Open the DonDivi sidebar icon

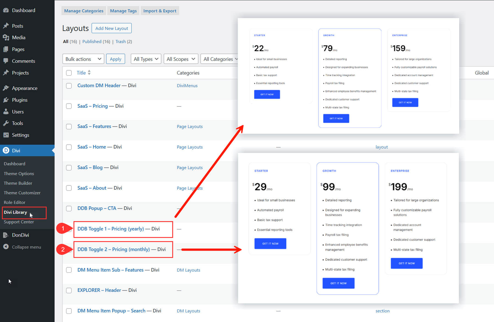click(x=6, y=235)
